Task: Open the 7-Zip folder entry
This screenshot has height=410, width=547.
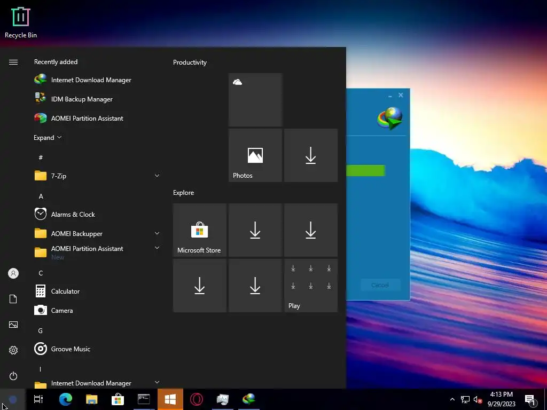Action: pos(98,176)
